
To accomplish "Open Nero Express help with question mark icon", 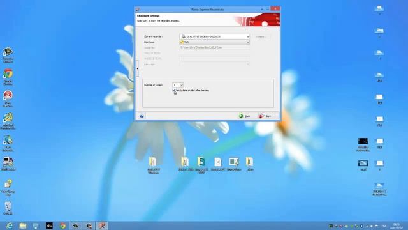I will [x=142, y=116].
